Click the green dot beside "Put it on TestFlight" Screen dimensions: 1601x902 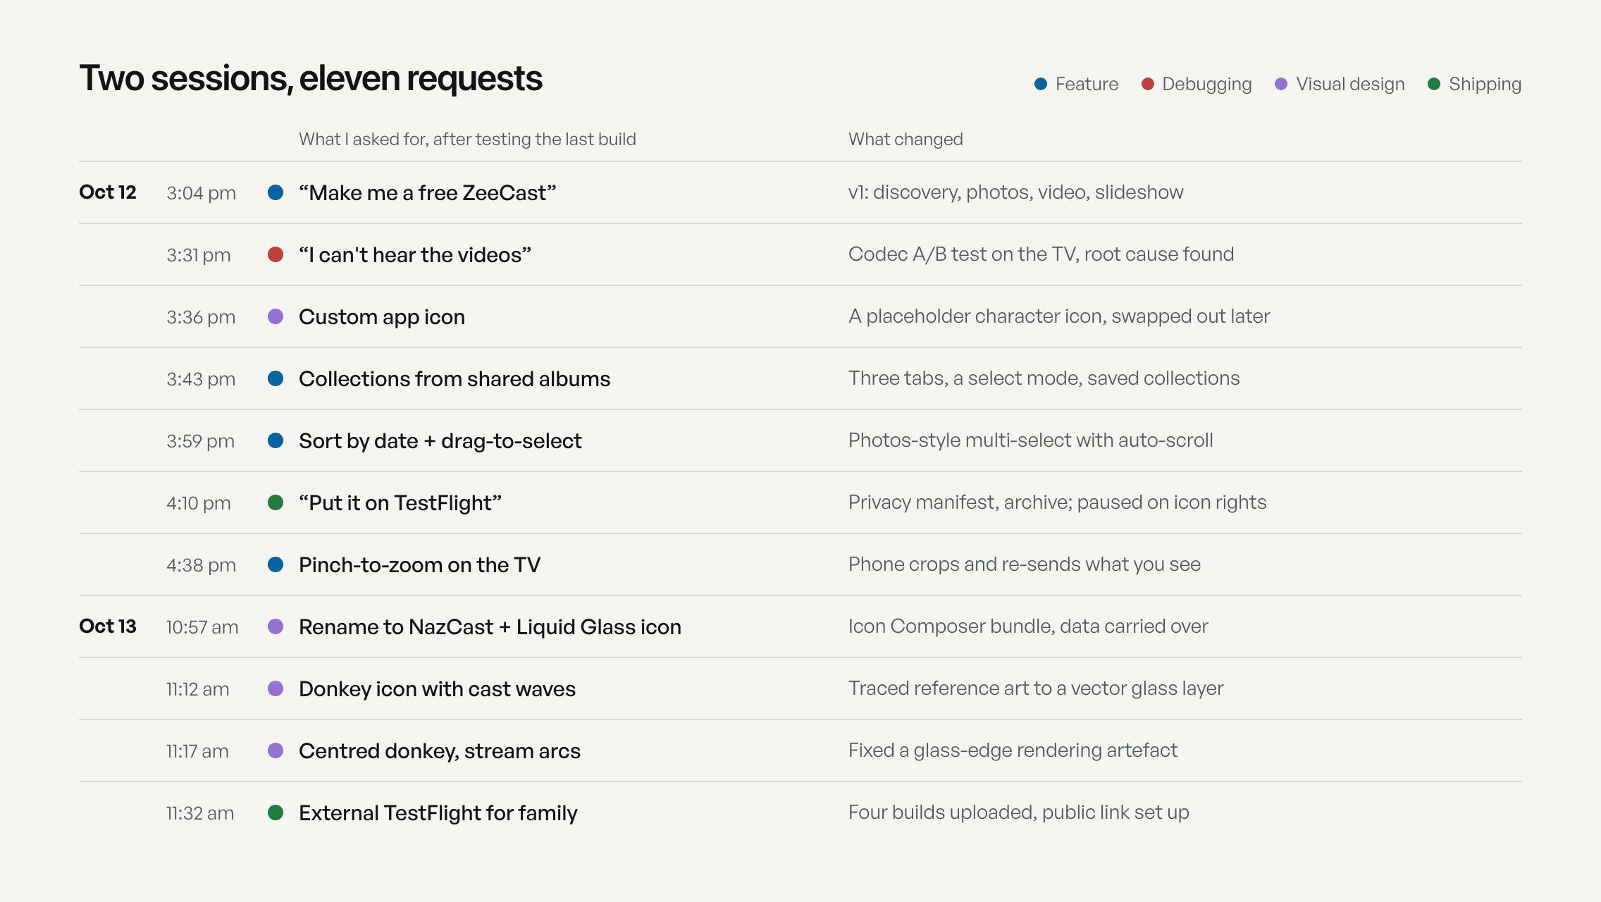tap(276, 502)
